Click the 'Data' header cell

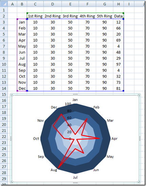click(x=118, y=16)
